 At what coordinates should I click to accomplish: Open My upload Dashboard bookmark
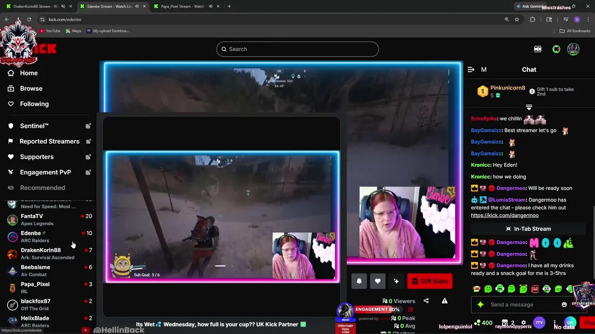[x=108, y=31]
